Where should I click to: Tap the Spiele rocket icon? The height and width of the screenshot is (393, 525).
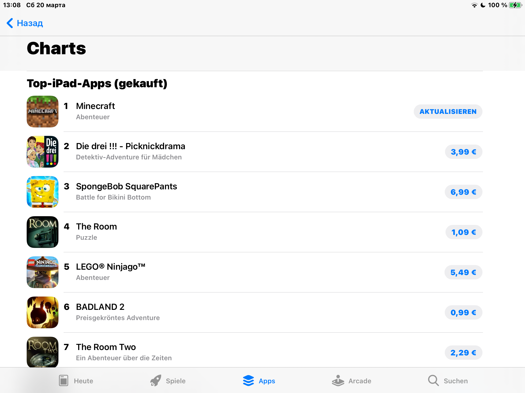point(156,380)
